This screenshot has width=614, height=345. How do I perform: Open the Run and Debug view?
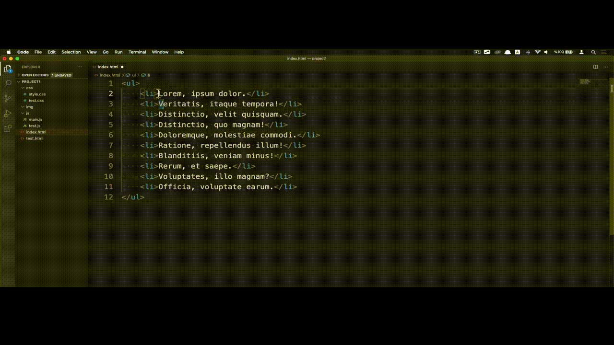[8, 114]
